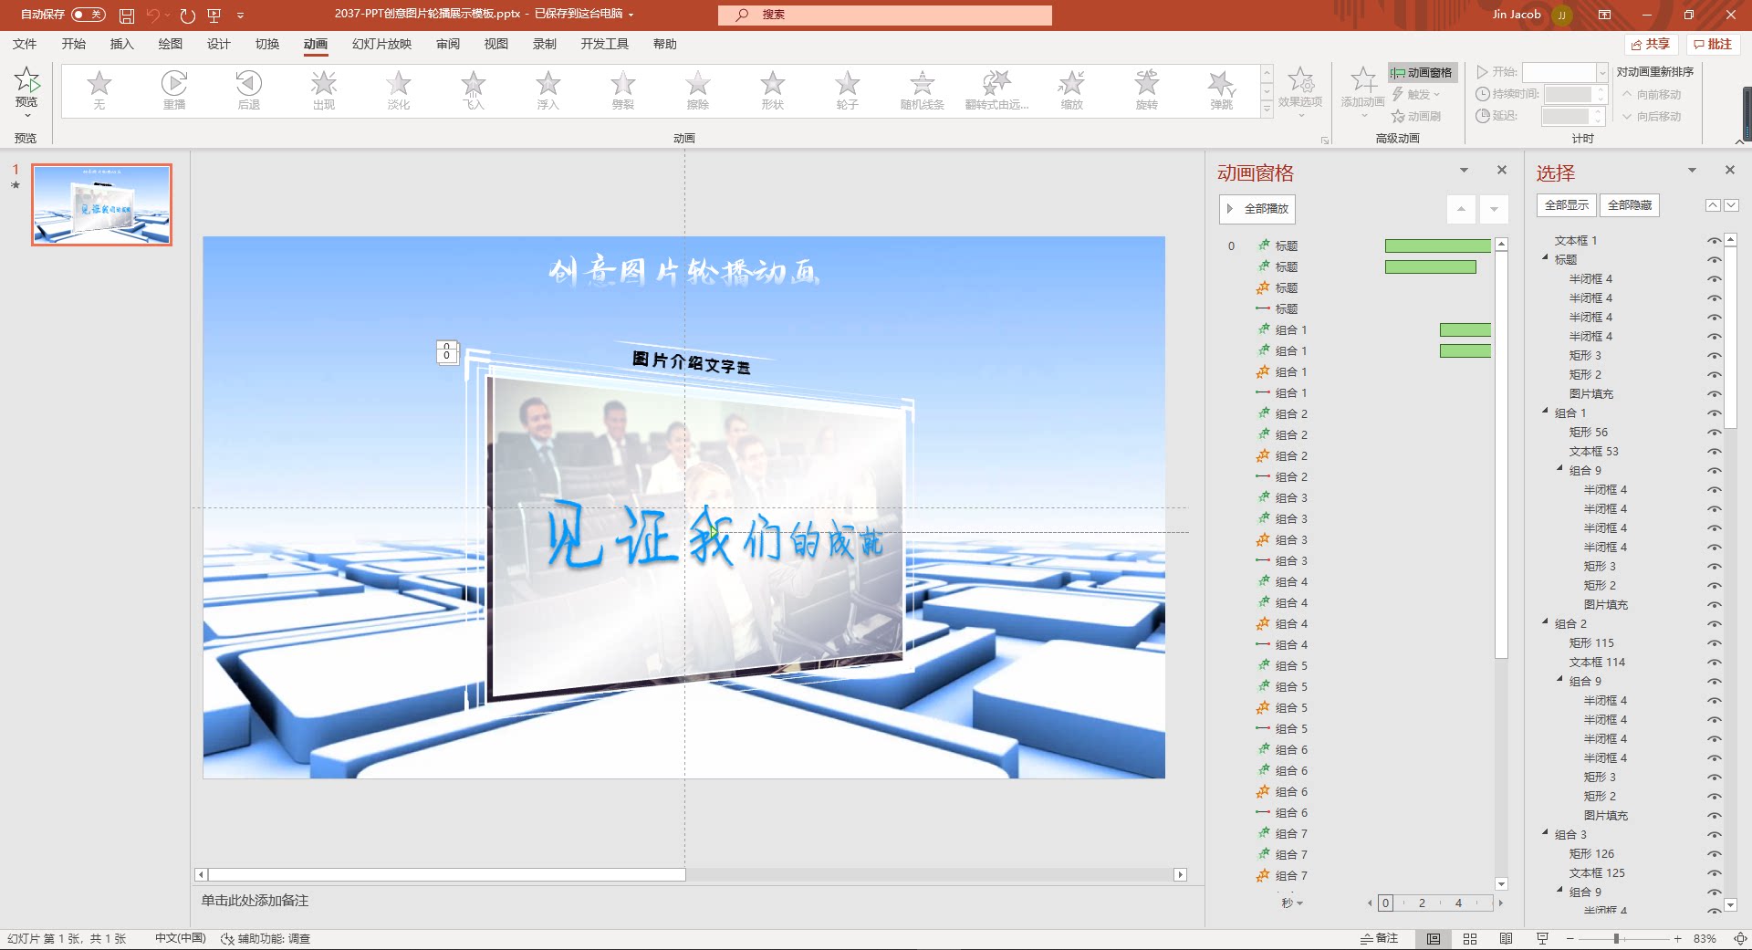Click the 全部播放 play all button
The height and width of the screenshot is (950, 1752).
(x=1257, y=209)
